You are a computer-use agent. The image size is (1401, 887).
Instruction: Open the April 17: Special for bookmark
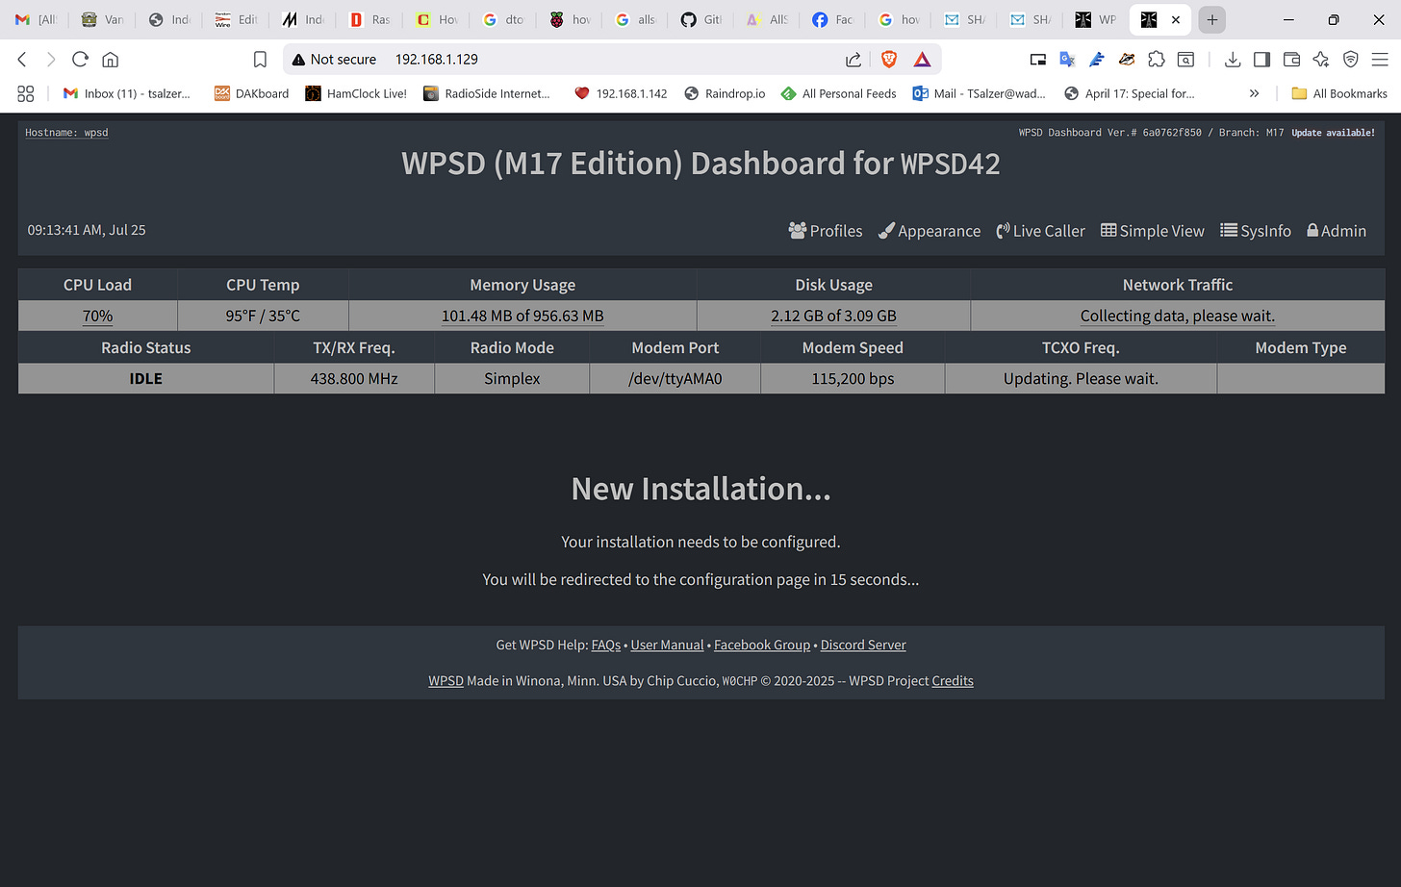(1130, 93)
